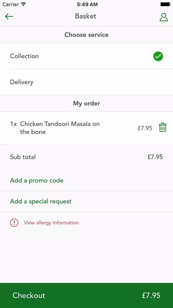Tap the Sub total row

(87, 157)
